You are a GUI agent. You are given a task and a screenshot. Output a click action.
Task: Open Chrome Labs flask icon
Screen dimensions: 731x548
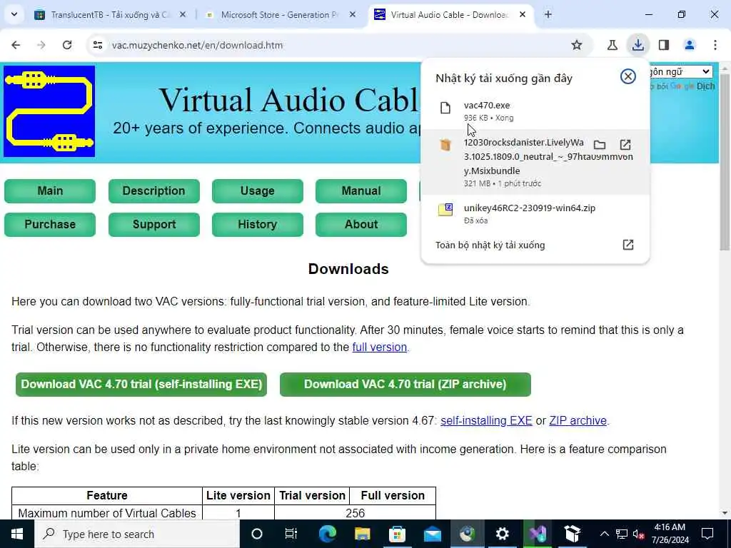pos(612,45)
